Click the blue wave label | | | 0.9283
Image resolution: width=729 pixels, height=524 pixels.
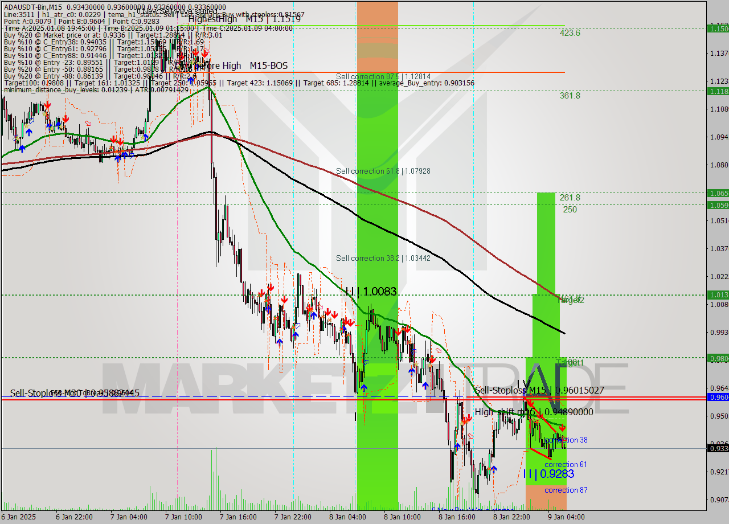coord(548,474)
